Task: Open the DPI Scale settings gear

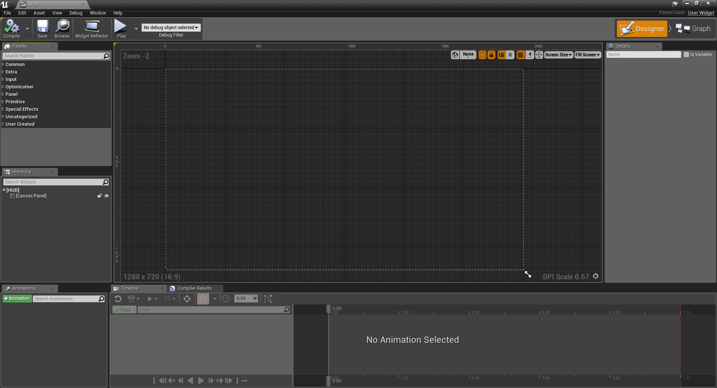Action: coord(595,276)
